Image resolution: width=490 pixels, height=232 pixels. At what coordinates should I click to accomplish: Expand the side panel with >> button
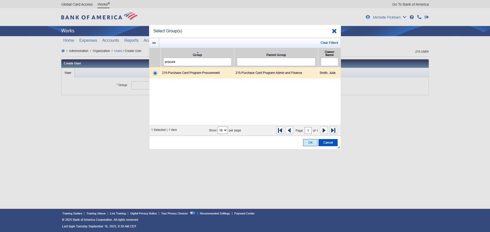tap(154, 43)
